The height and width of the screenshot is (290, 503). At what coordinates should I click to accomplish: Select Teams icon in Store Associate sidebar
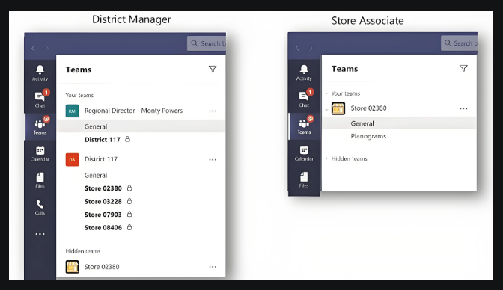click(304, 126)
